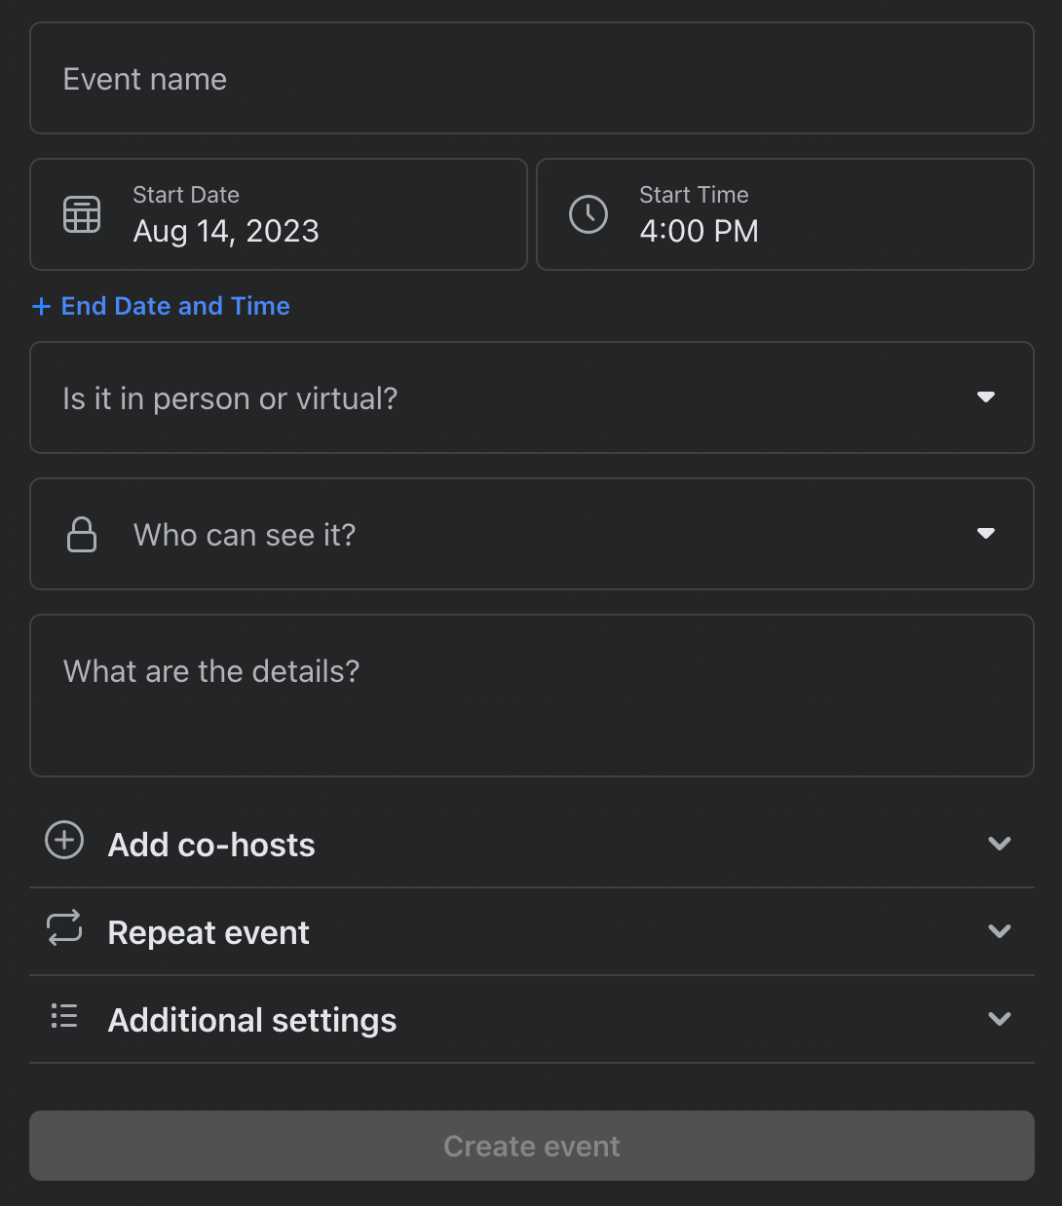Image resolution: width=1062 pixels, height=1206 pixels.
Task: Add End Date and Time link
Action: tap(175, 307)
